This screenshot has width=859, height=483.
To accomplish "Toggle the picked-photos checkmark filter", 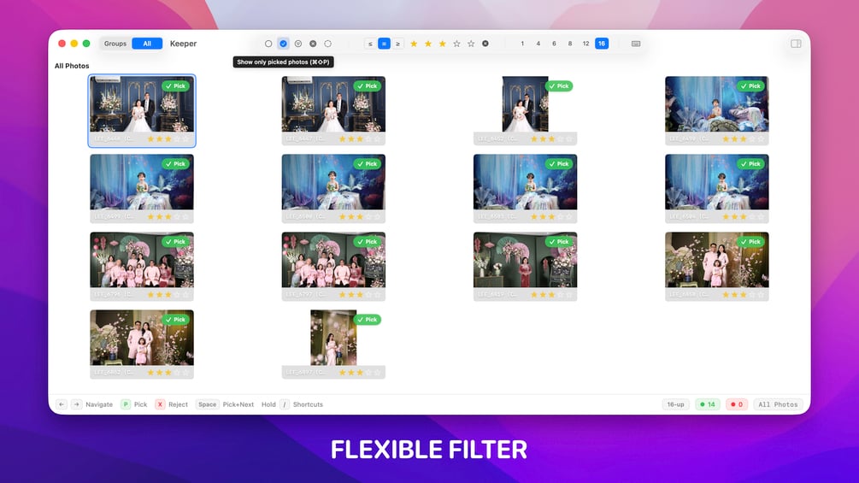I will [283, 44].
